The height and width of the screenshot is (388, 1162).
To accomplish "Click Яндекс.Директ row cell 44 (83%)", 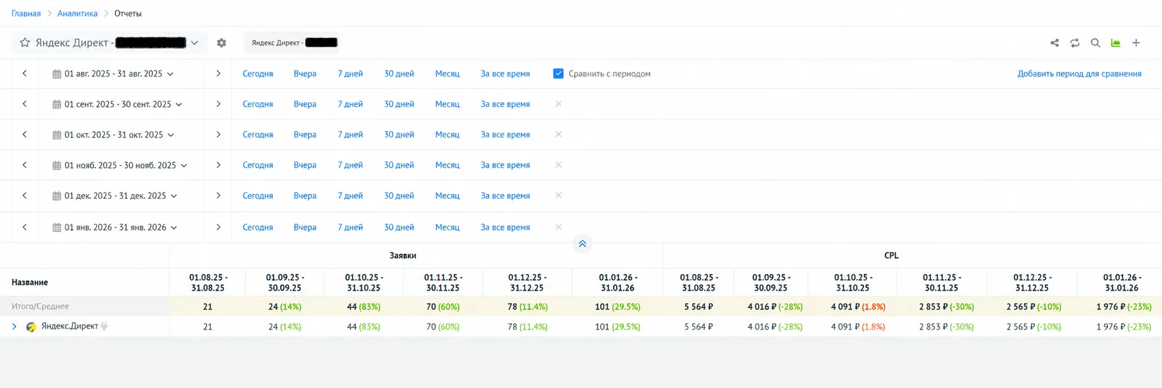I will point(364,327).
